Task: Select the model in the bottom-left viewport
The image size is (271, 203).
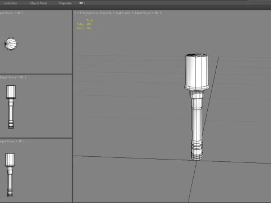Action: [10, 175]
